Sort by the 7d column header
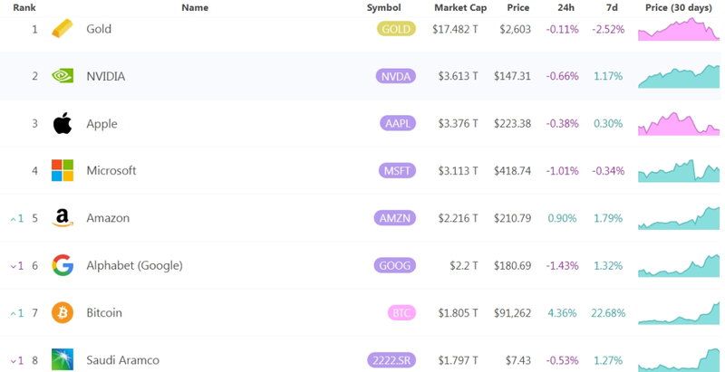The height and width of the screenshot is (372, 725). 614,8
